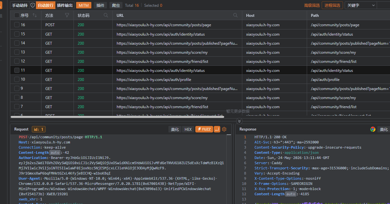Click the keyword search input field

(x=384, y=6)
